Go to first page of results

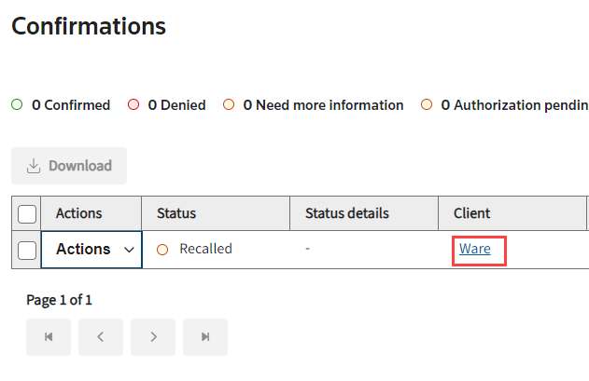[x=49, y=337]
